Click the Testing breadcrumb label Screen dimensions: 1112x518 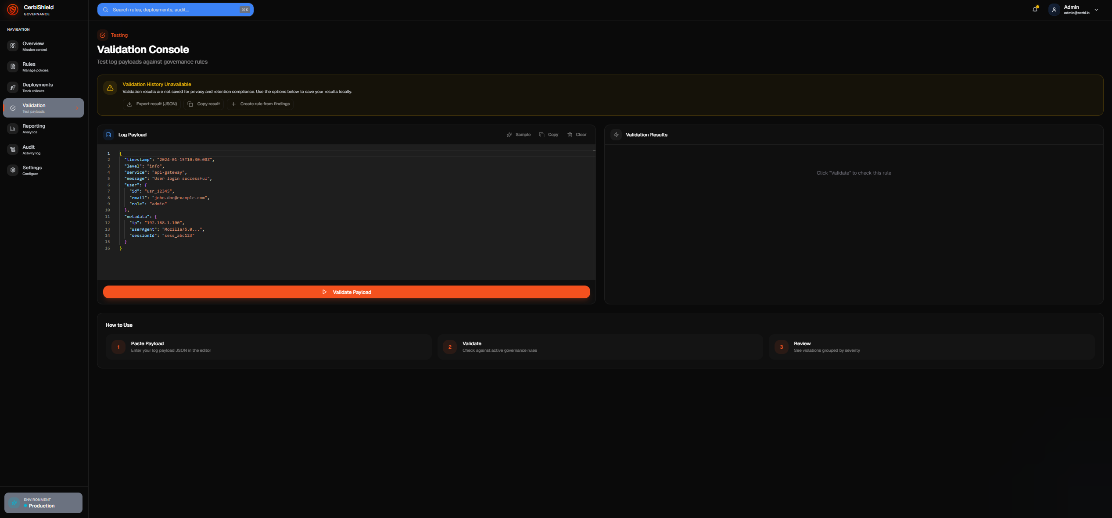pos(119,35)
